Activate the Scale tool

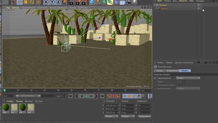coord(26,2)
